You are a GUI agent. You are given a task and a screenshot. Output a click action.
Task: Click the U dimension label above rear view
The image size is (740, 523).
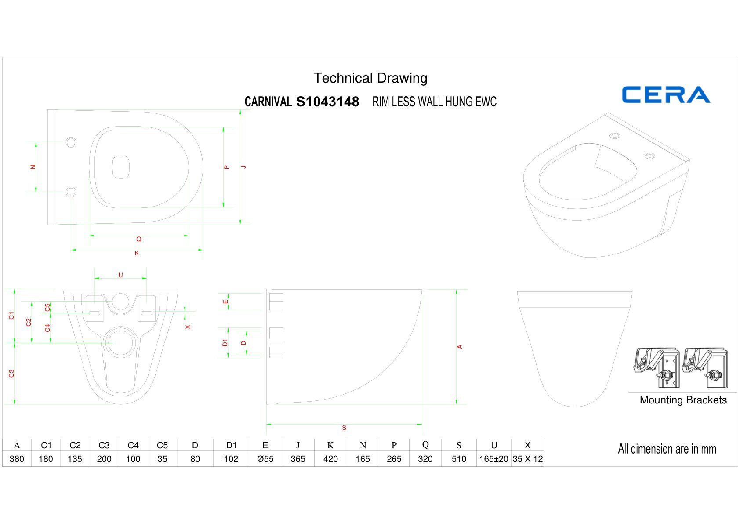(120, 275)
